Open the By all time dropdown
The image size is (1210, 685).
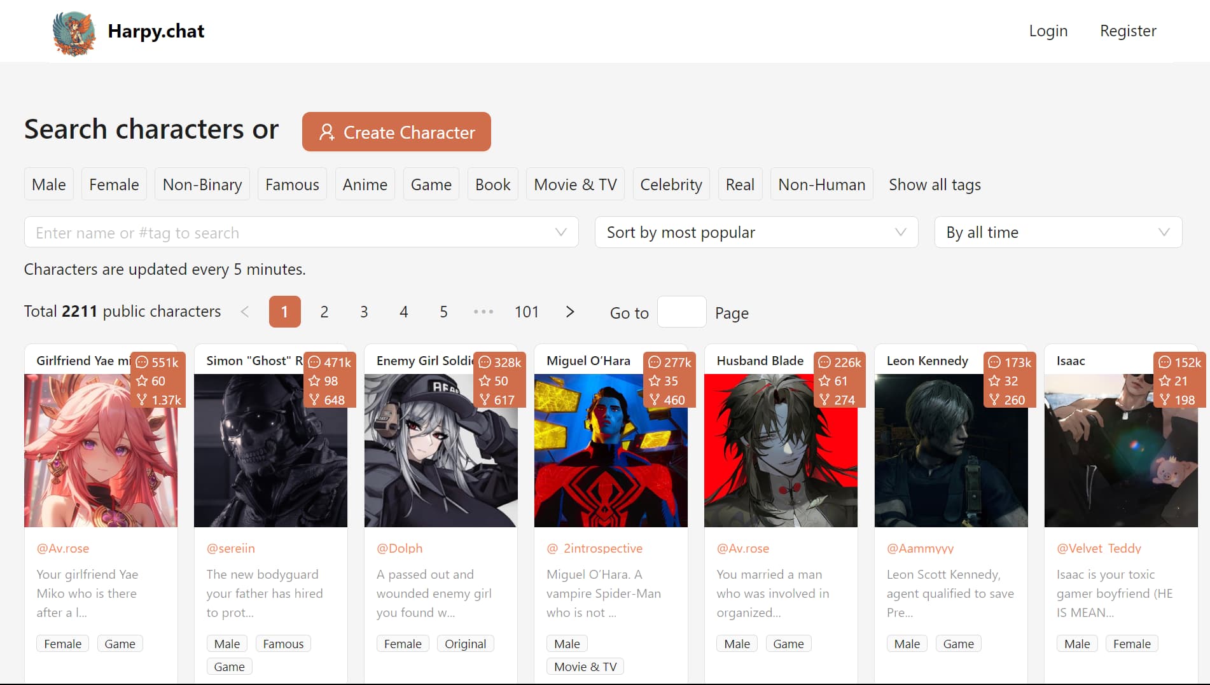1058,232
